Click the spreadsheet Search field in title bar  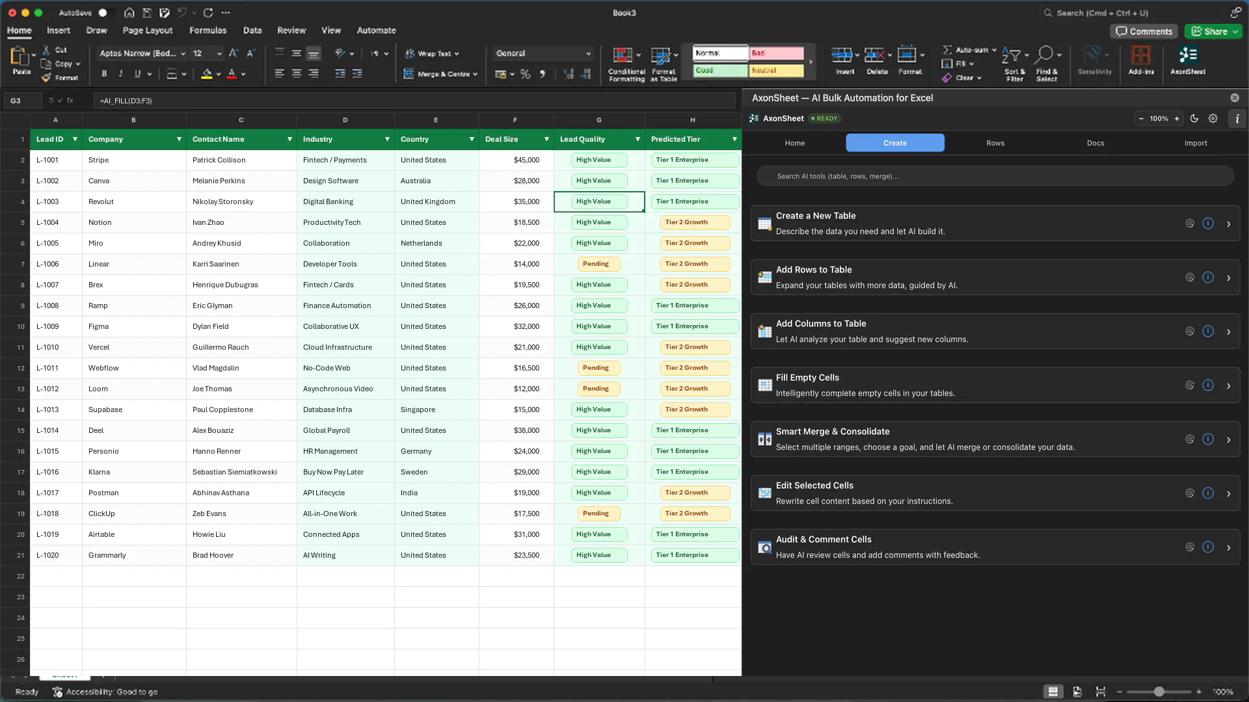tap(1132, 12)
